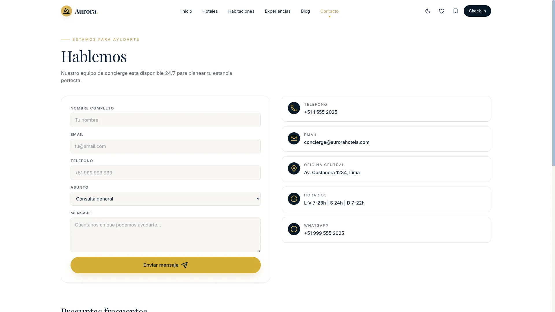This screenshot has width=555, height=312.
Task: Toggle dark mode with moon icon
Action: click(x=428, y=11)
